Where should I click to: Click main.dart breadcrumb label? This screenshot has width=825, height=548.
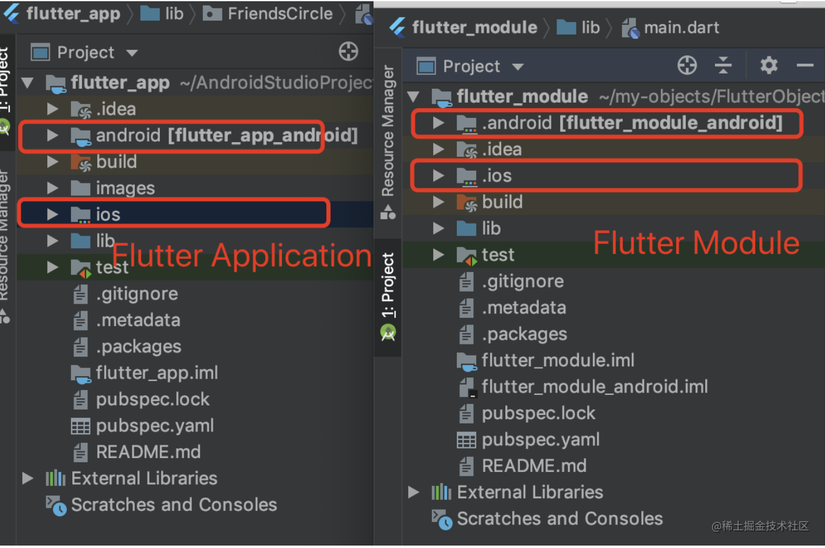tap(682, 27)
